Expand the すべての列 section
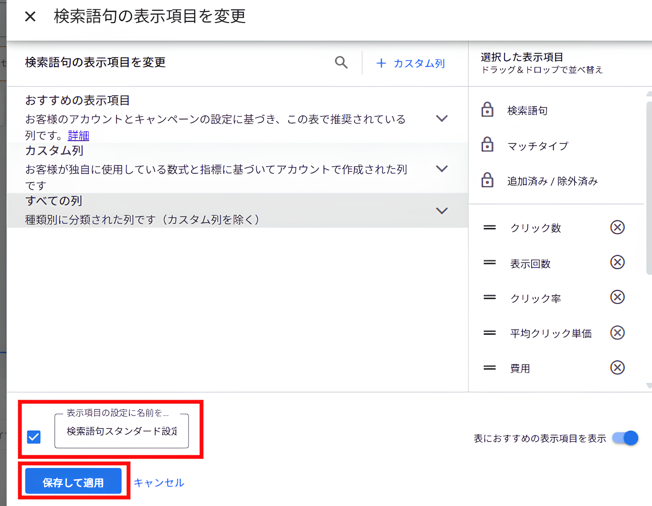The image size is (652, 506). (442, 210)
